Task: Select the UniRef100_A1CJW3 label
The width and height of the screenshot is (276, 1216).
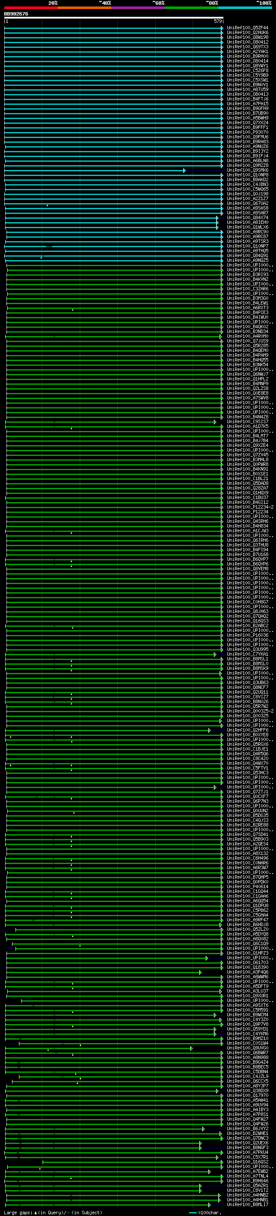Action: coord(248,531)
